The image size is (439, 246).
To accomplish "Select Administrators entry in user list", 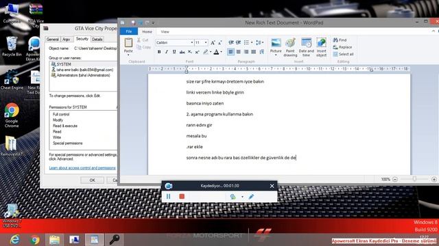I will tap(83, 75).
